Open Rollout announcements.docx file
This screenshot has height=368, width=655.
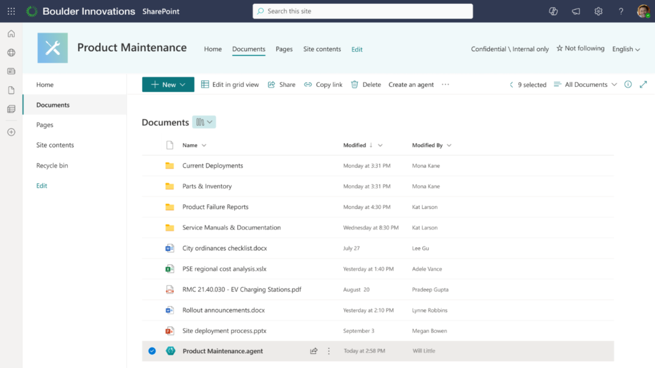tap(223, 310)
